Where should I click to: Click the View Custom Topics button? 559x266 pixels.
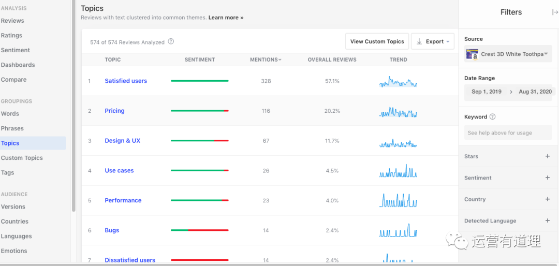pyautogui.click(x=377, y=41)
